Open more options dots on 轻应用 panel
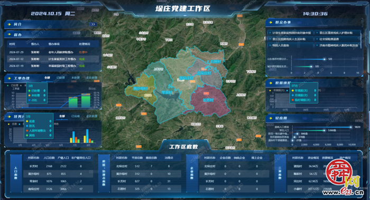 tap(362, 118)
